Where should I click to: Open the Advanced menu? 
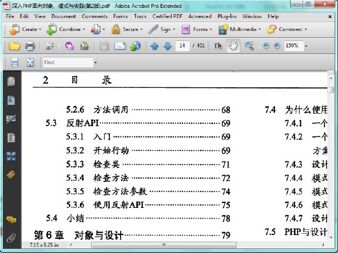(200, 16)
